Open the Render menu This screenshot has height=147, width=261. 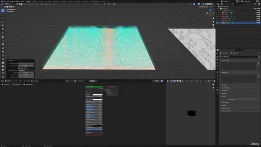click(12, 1)
